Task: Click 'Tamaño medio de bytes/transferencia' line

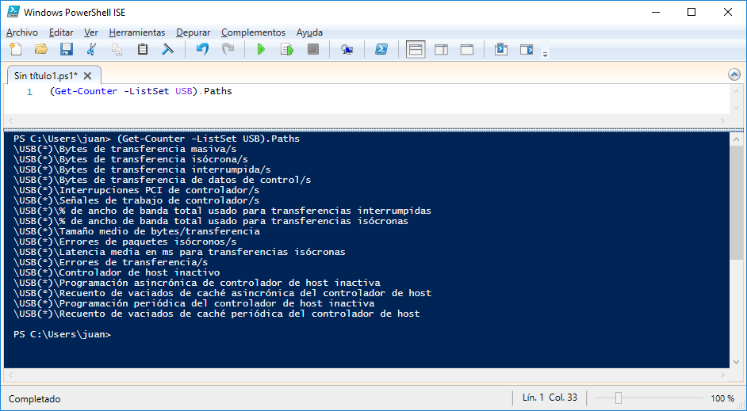Action: tap(136, 231)
